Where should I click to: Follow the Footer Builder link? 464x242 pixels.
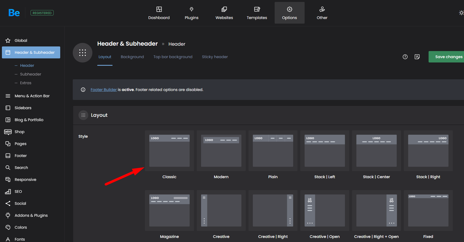(104, 90)
